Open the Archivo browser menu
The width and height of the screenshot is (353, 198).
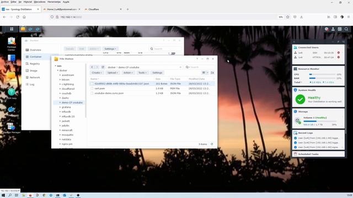[x=5, y=2]
